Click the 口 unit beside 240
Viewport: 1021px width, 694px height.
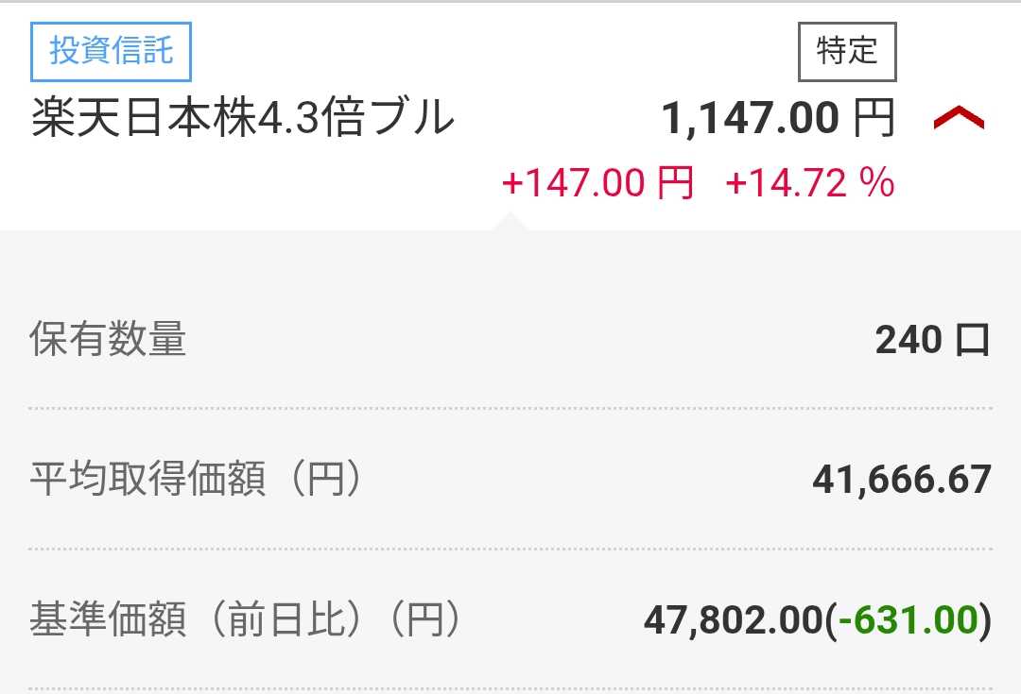(972, 340)
